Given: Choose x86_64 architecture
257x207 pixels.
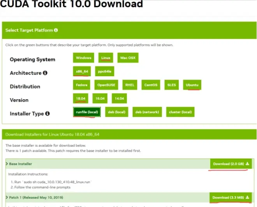Looking at the screenshot, I should pyautogui.click(x=82, y=71).
